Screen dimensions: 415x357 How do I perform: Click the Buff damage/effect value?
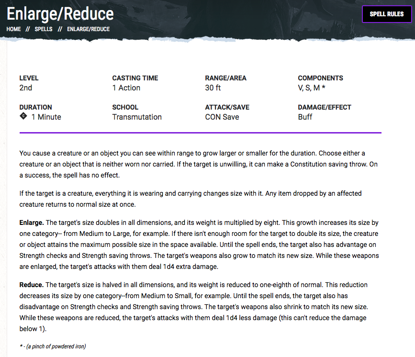point(305,117)
